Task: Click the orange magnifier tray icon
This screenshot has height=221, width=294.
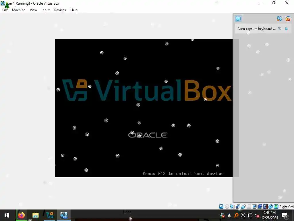Action: (236, 215)
